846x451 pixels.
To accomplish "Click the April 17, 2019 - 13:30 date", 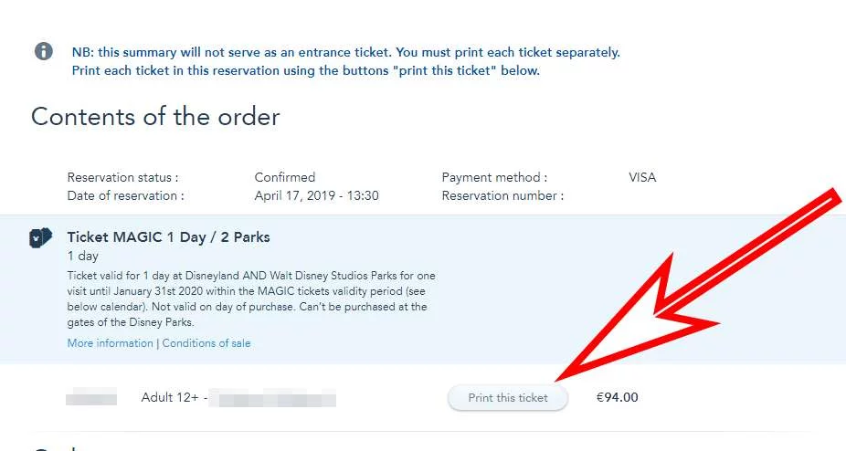I will tap(316, 195).
